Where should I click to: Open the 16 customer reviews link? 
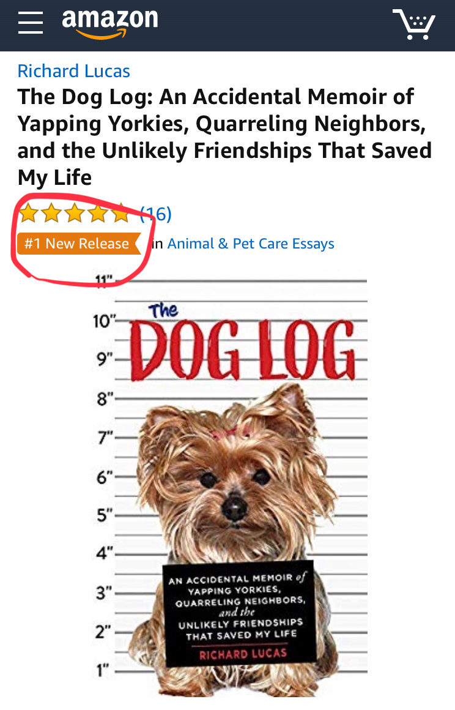[x=155, y=214]
